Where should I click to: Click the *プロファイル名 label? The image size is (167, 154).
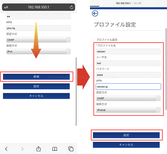click(106, 45)
